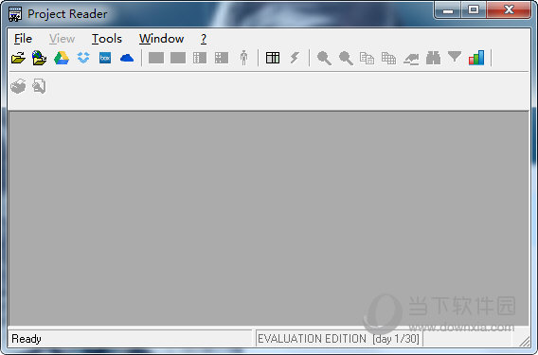Click the colored bar chart icon
The width and height of the screenshot is (538, 355).
click(x=476, y=58)
